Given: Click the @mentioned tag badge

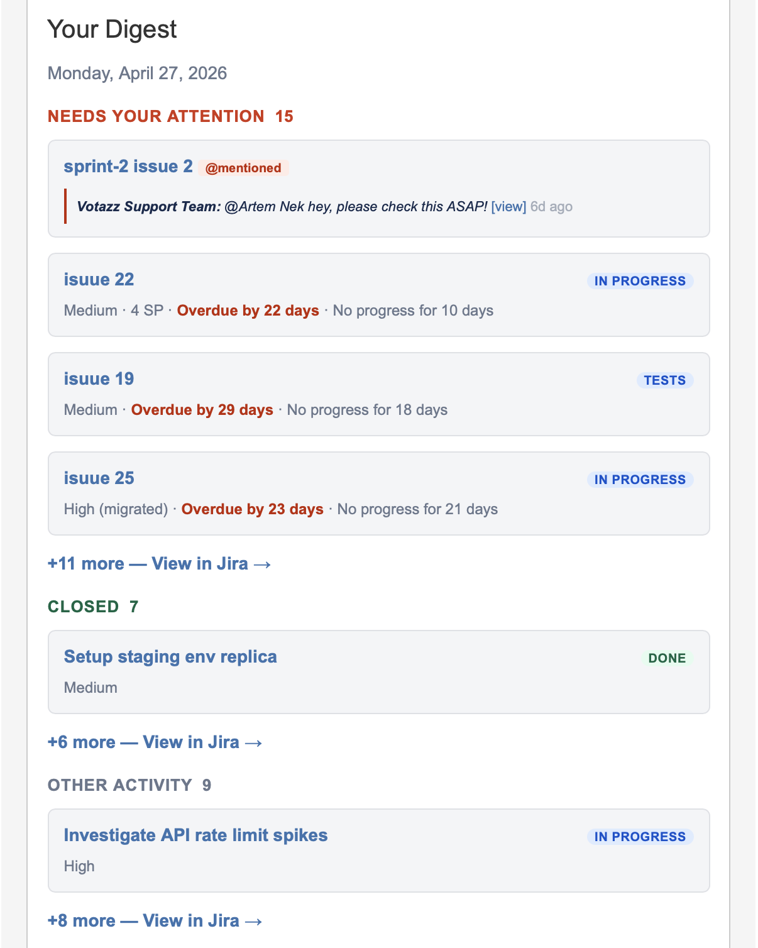Looking at the screenshot, I should (243, 168).
